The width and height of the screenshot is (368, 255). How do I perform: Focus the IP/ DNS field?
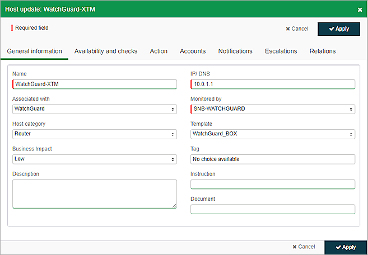(273, 84)
